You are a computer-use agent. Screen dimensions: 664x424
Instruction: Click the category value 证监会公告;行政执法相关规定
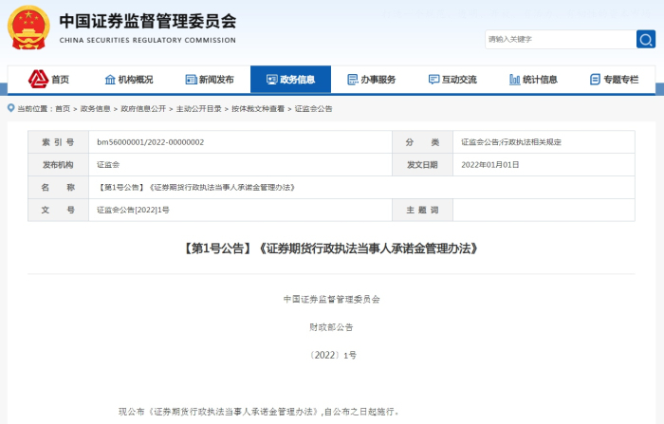point(511,142)
